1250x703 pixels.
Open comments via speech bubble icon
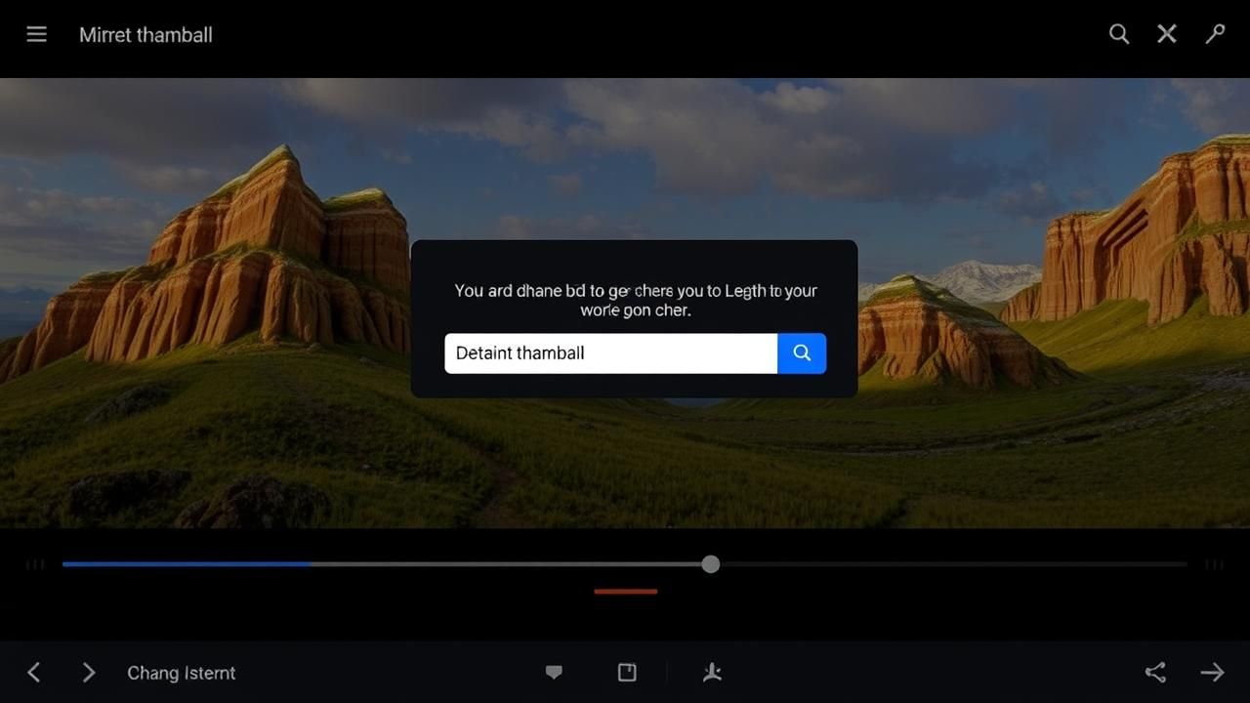click(x=554, y=673)
